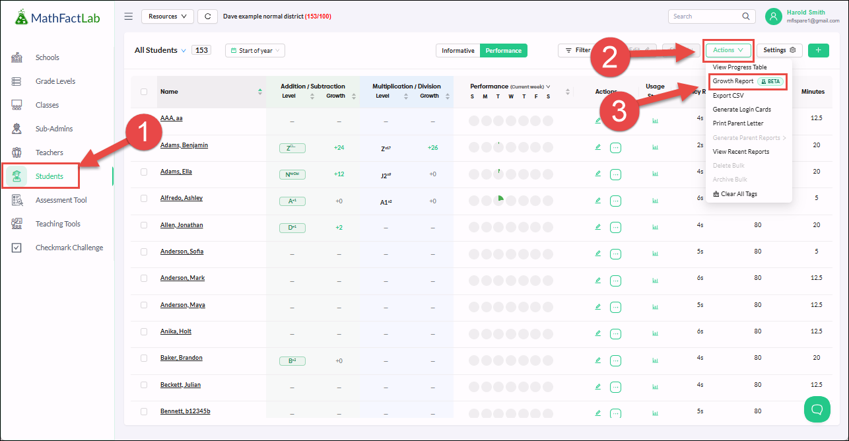
Task: Click Alfredo, Ashley's green Tuesday performance circle
Action: click(x=499, y=199)
